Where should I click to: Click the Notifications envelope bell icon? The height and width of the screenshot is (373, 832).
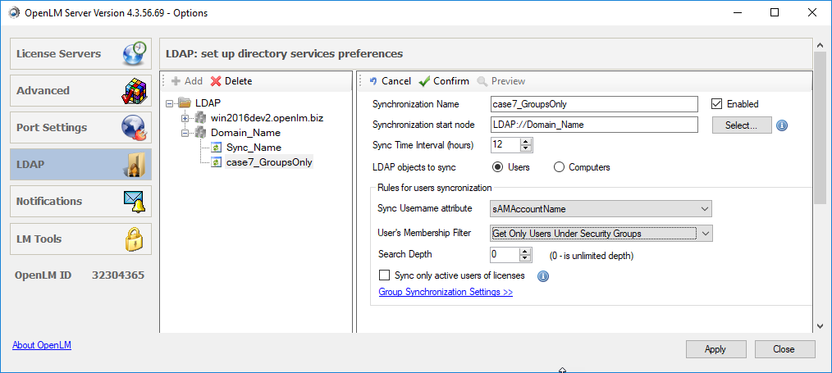tap(134, 202)
